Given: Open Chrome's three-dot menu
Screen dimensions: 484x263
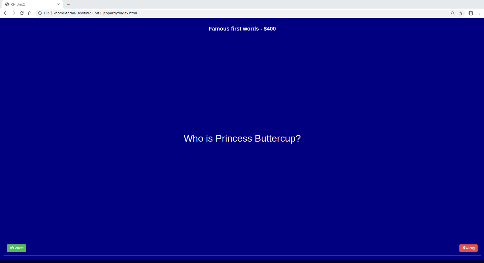Looking at the screenshot, I should 479,13.
